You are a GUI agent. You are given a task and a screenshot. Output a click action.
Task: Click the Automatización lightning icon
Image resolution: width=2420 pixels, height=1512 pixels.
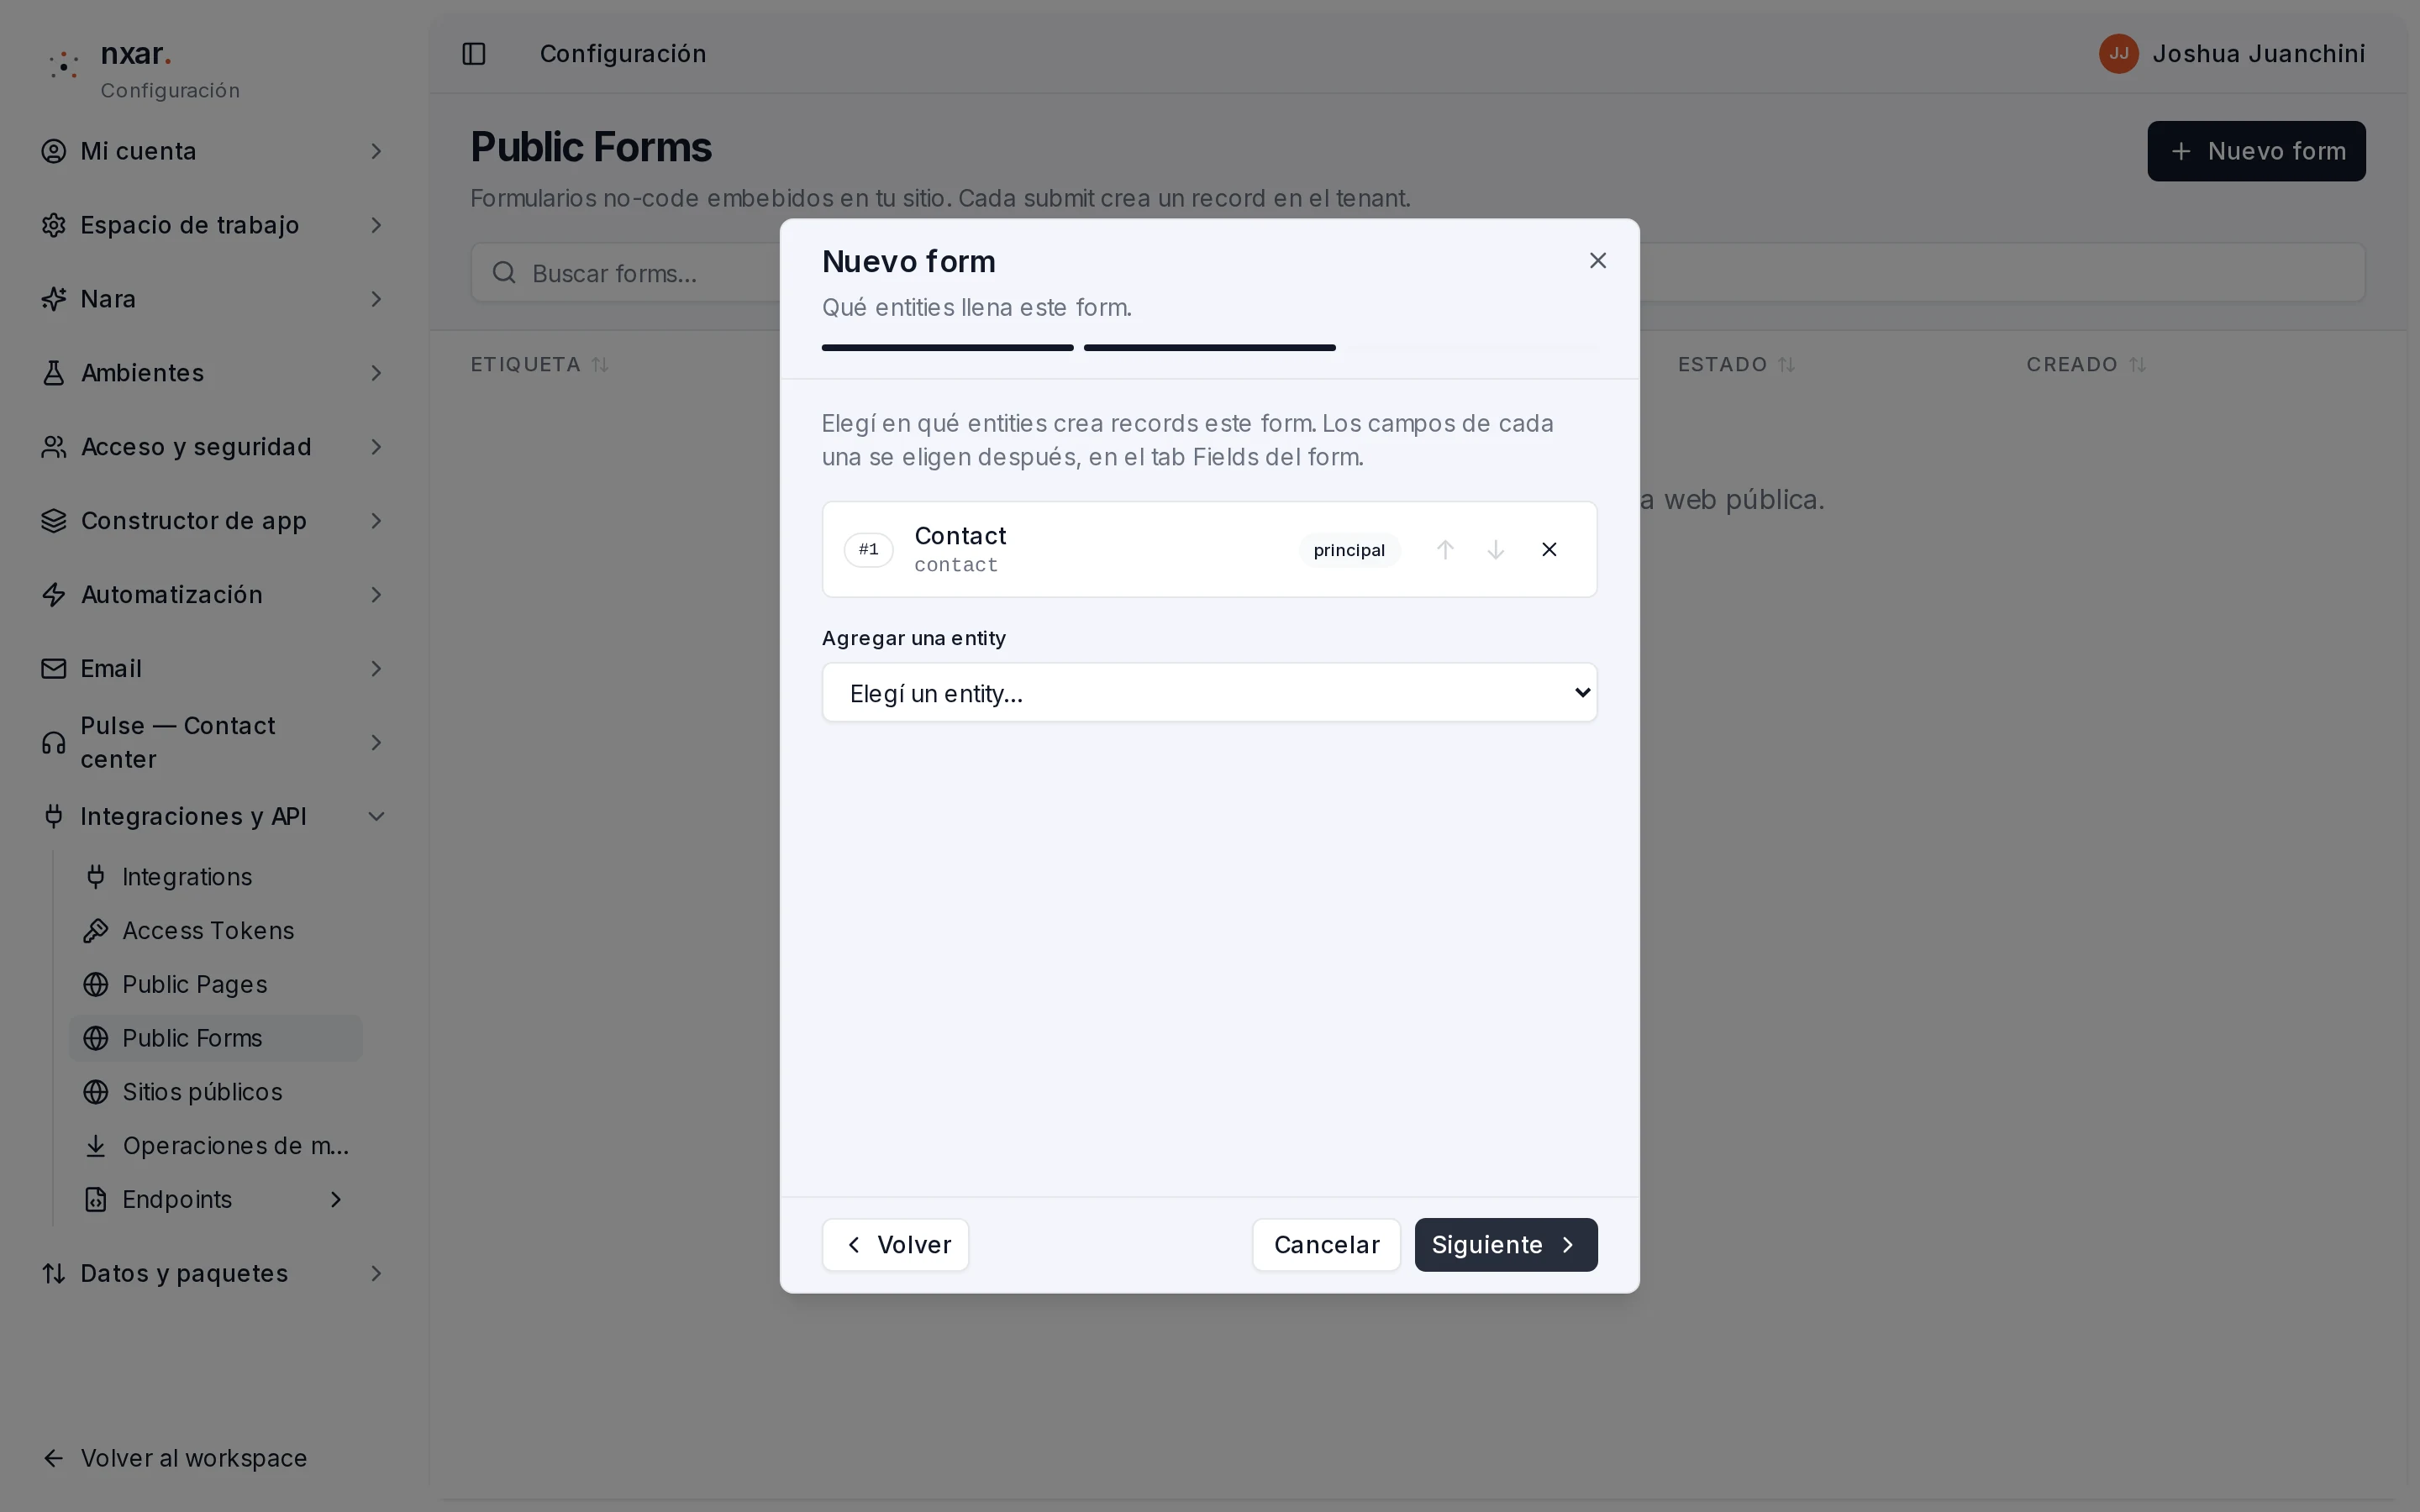54,595
